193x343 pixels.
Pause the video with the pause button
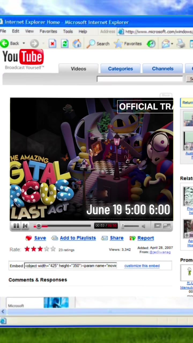[16, 226]
